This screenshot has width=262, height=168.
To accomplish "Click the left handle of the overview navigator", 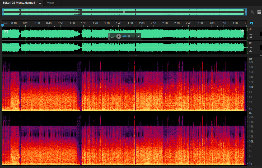I will (x=3, y=12).
